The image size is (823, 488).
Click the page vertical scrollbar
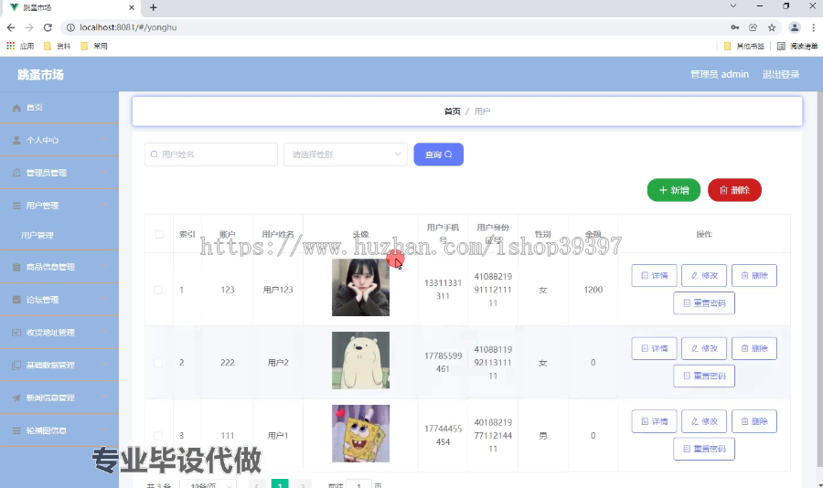coord(820,278)
